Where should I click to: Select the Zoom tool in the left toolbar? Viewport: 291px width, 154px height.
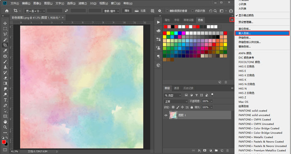5,127
